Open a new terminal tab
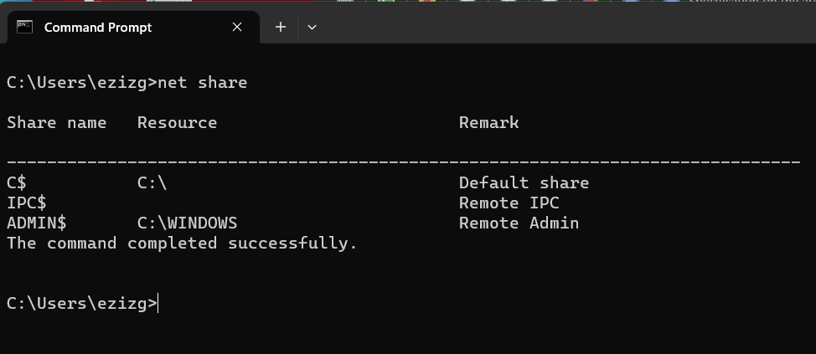This screenshot has width=816, height=354. [281, 27]
